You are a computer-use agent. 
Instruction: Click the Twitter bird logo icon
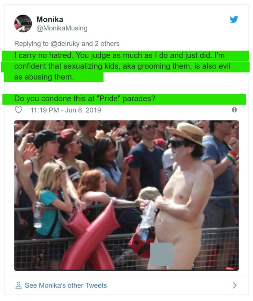pos(234,19)
